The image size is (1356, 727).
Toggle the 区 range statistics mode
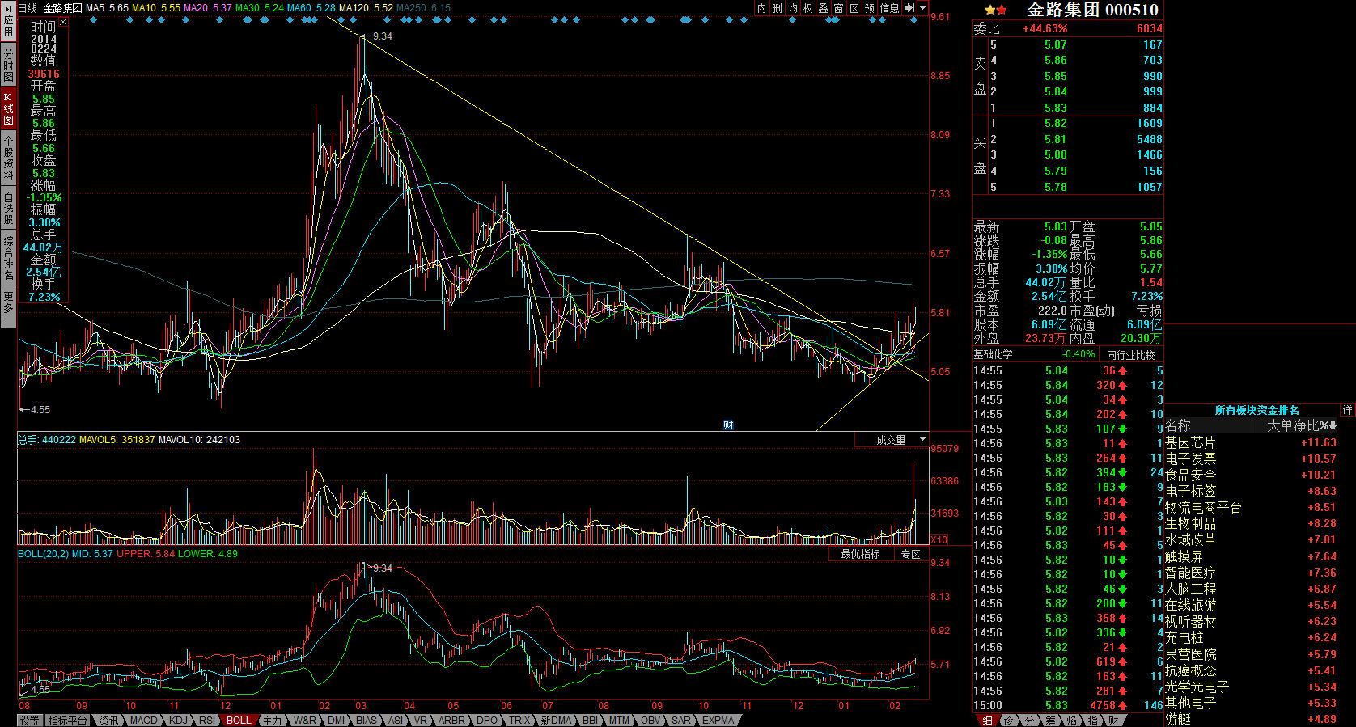point(854,8)
